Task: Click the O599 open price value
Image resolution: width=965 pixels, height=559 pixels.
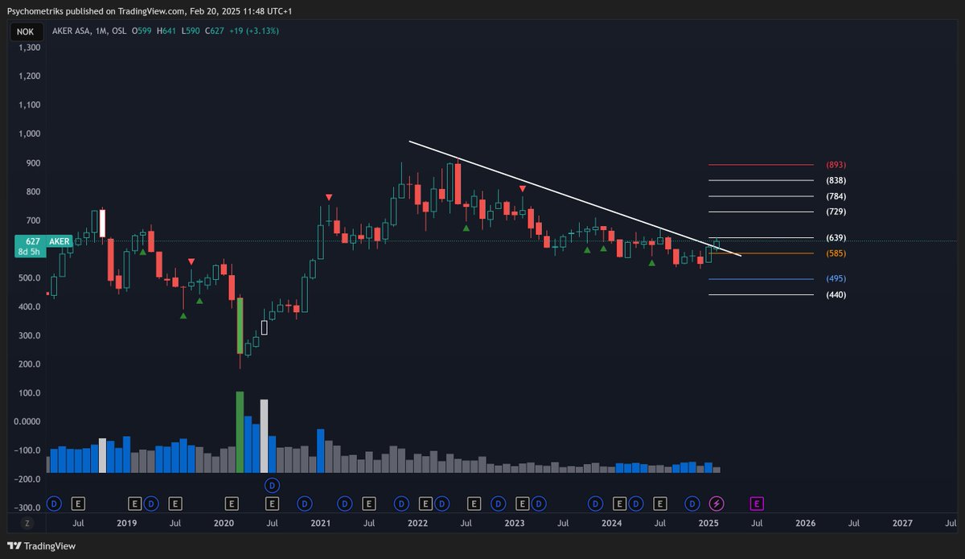Action: click(x=142, y=31)
